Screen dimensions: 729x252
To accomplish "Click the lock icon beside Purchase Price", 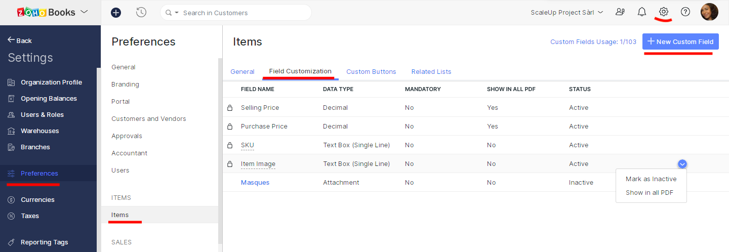I will [230, 127].
